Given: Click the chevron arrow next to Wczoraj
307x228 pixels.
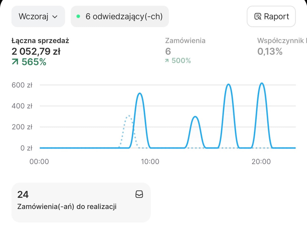Looking at the screenshot, I should coord(55,17).
